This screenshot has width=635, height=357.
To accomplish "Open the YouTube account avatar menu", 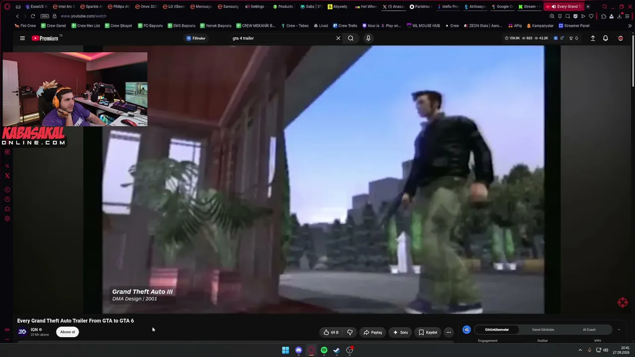I will pyautogui.click(x=621, y=38).
